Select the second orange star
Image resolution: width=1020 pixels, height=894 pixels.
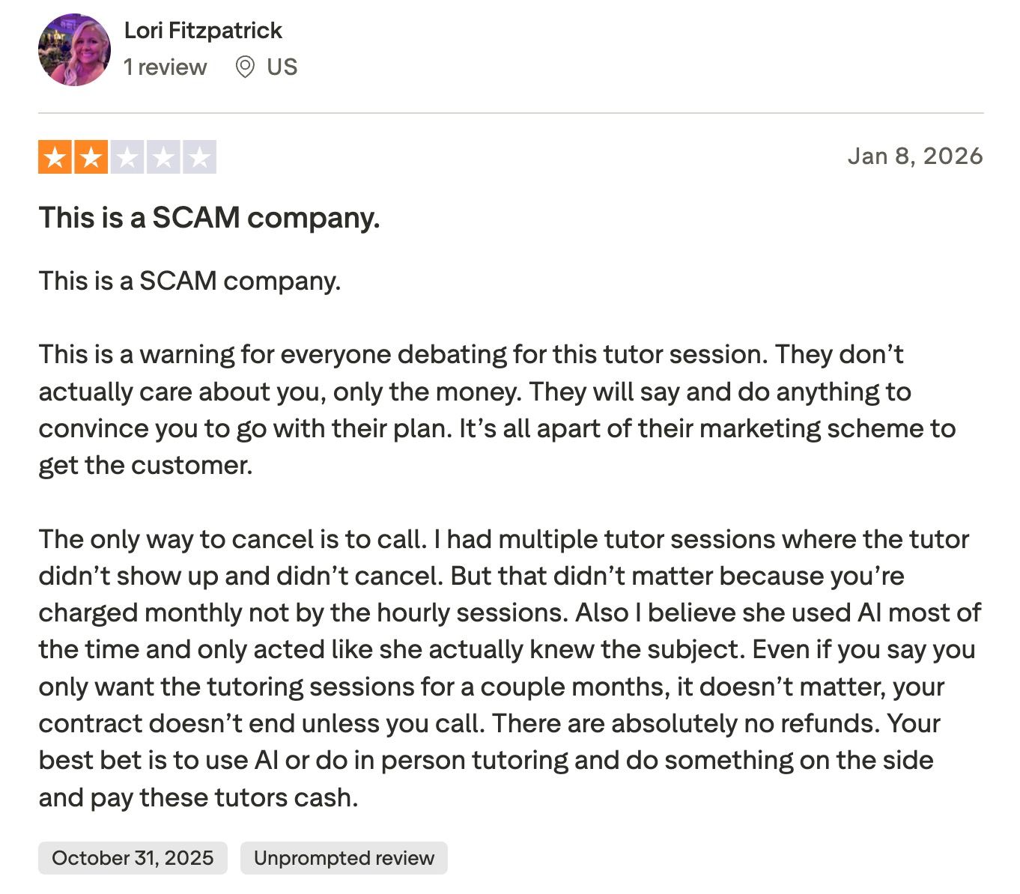(90, 156)
